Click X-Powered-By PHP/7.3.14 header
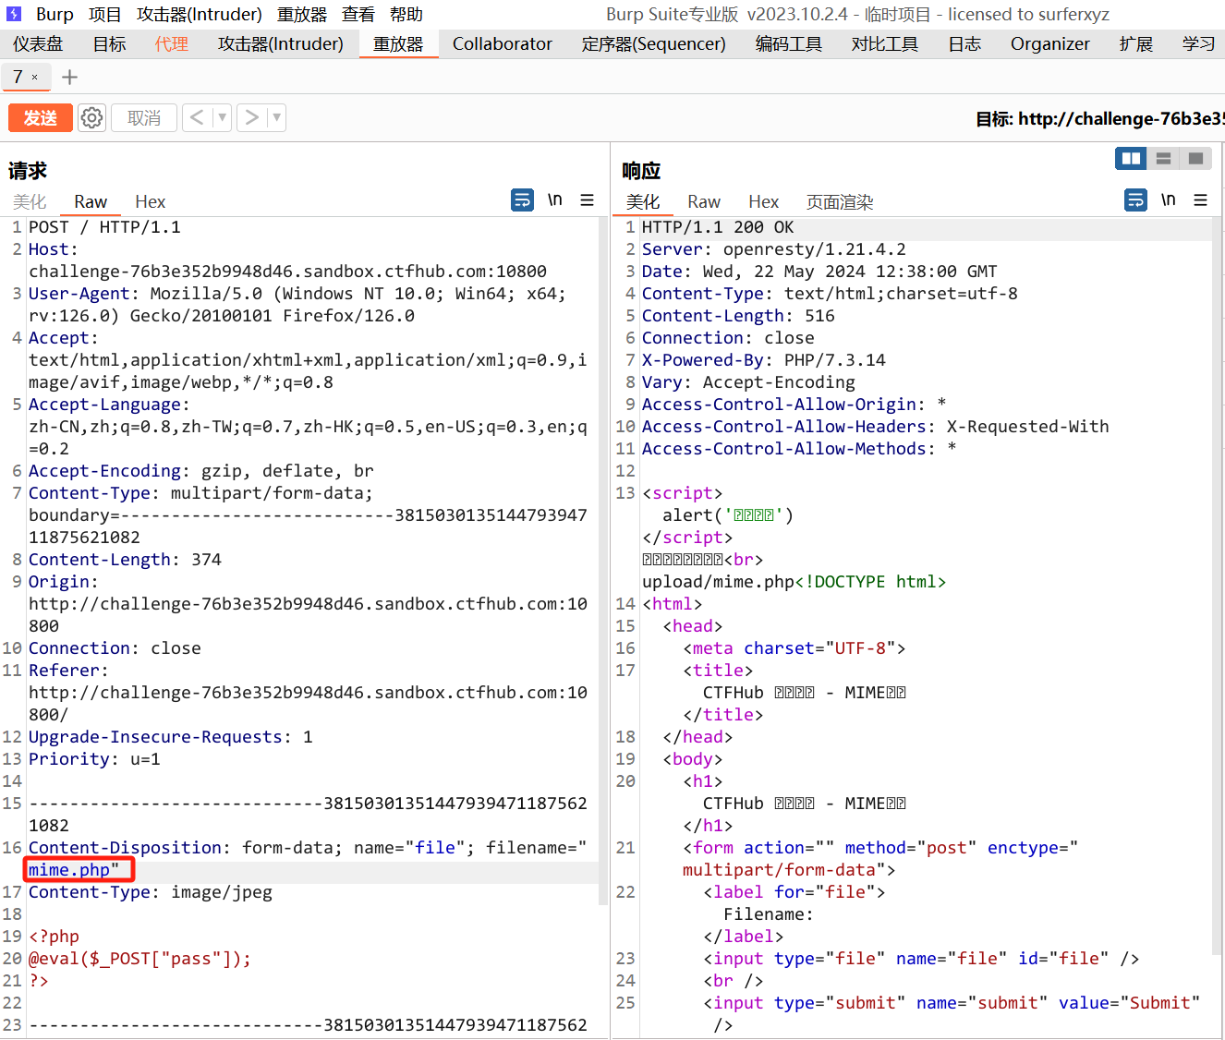Image resolution: width=1225 pixels, height=1040 pixels. pyautogui.click(x=764, y=360)
